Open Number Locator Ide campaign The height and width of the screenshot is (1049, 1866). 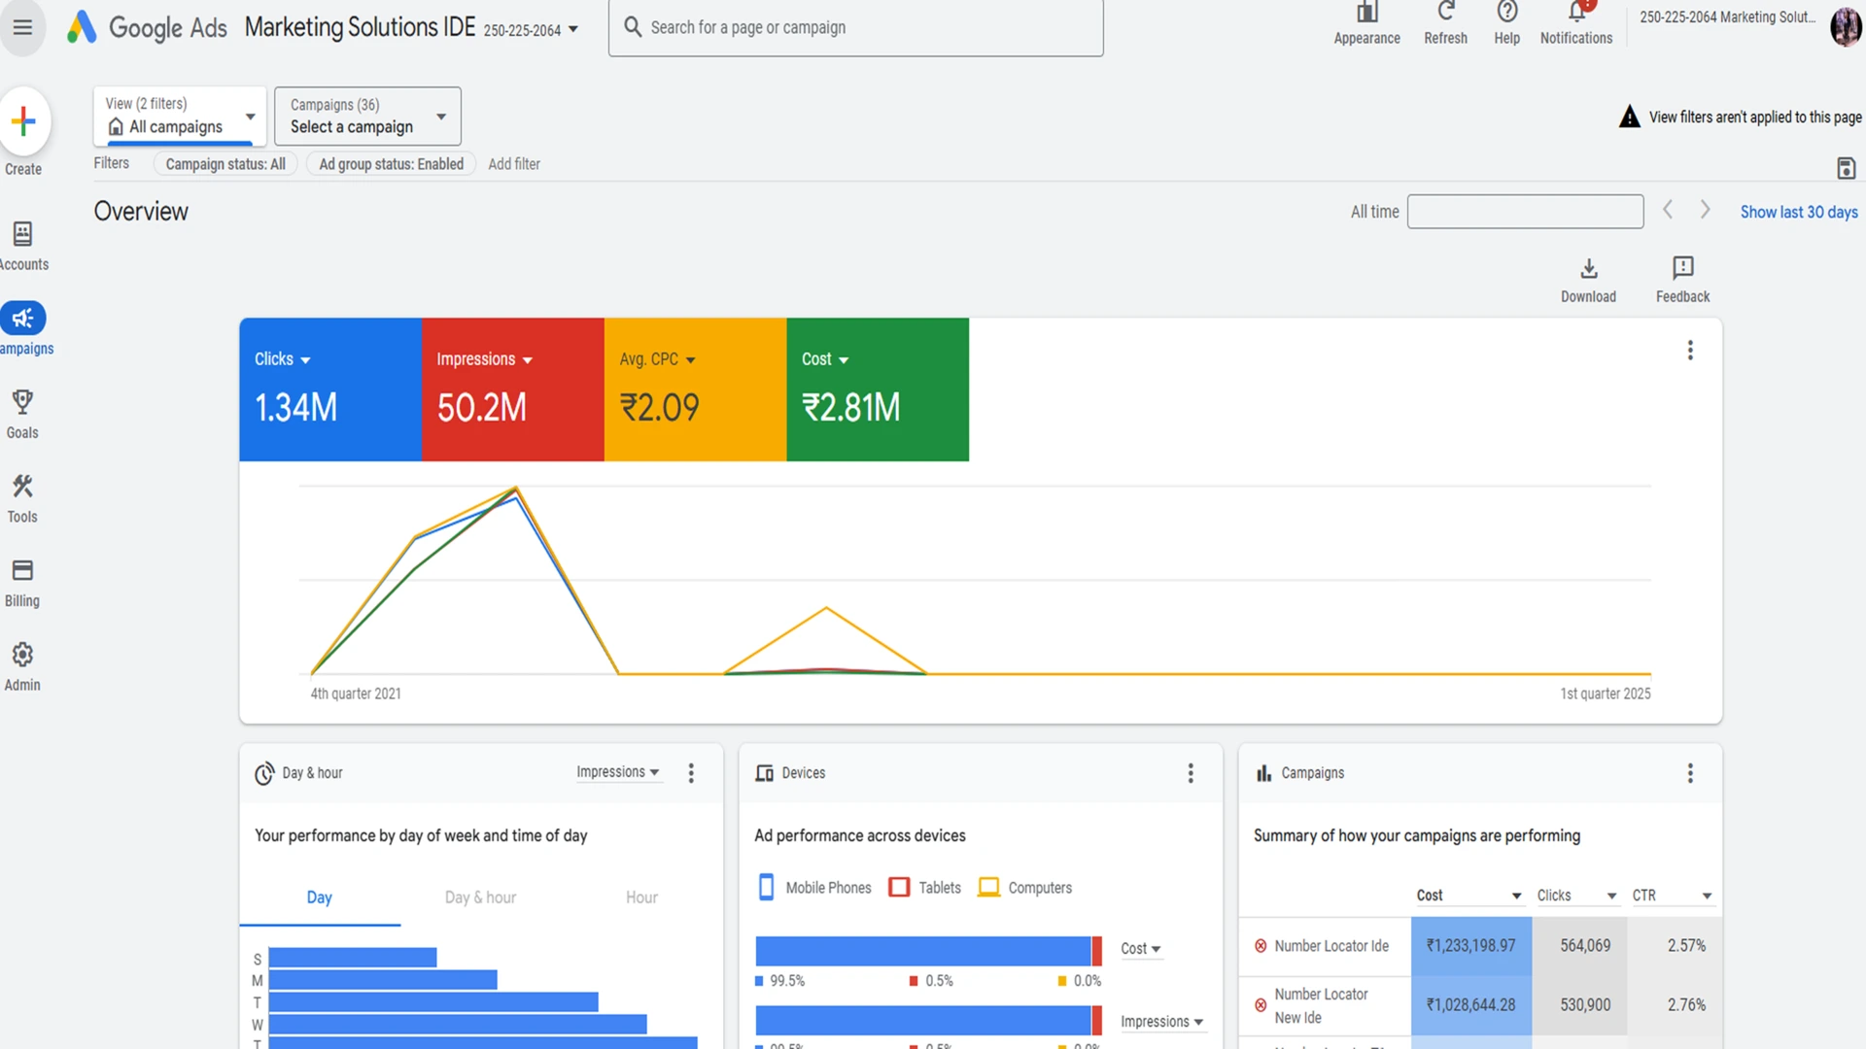click(x=1331, y=946)
